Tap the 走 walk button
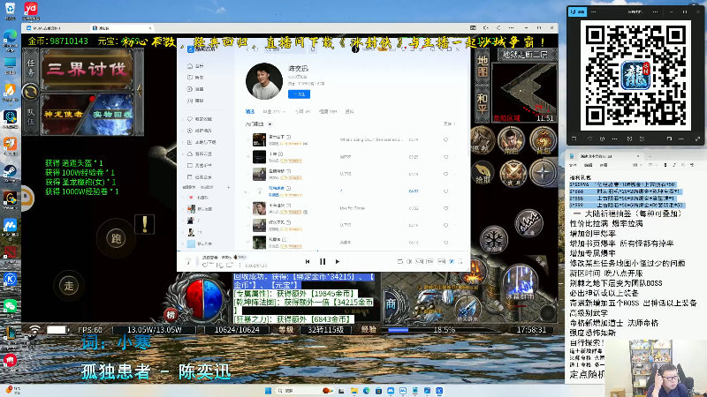The image size is (707, 397). tap(69, 285)
